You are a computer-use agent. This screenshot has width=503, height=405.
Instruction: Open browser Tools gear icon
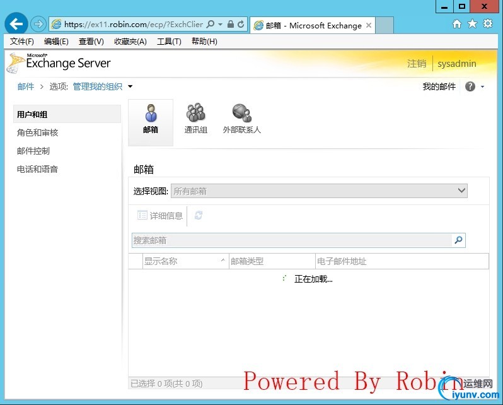(488, 23)
